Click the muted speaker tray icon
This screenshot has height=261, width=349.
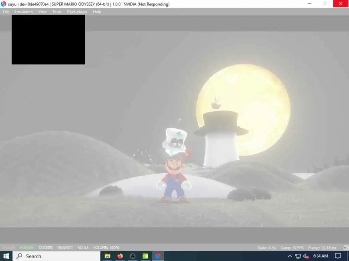coord(306,256)
